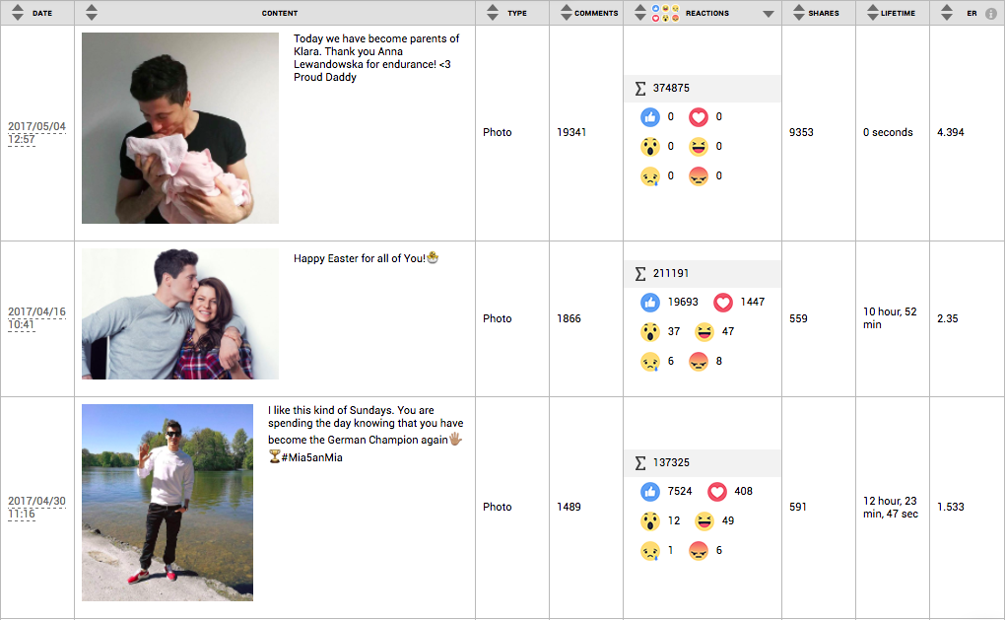
Task: Open the lakeside photo thumbnail
Action: [167, 503]
